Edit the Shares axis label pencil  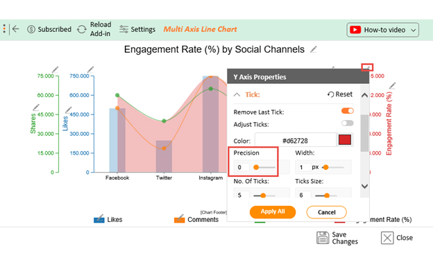pos(36,107)
